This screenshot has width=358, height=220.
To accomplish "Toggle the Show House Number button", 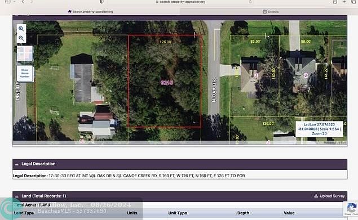I will pyautogui.click(x=25, y=73).
